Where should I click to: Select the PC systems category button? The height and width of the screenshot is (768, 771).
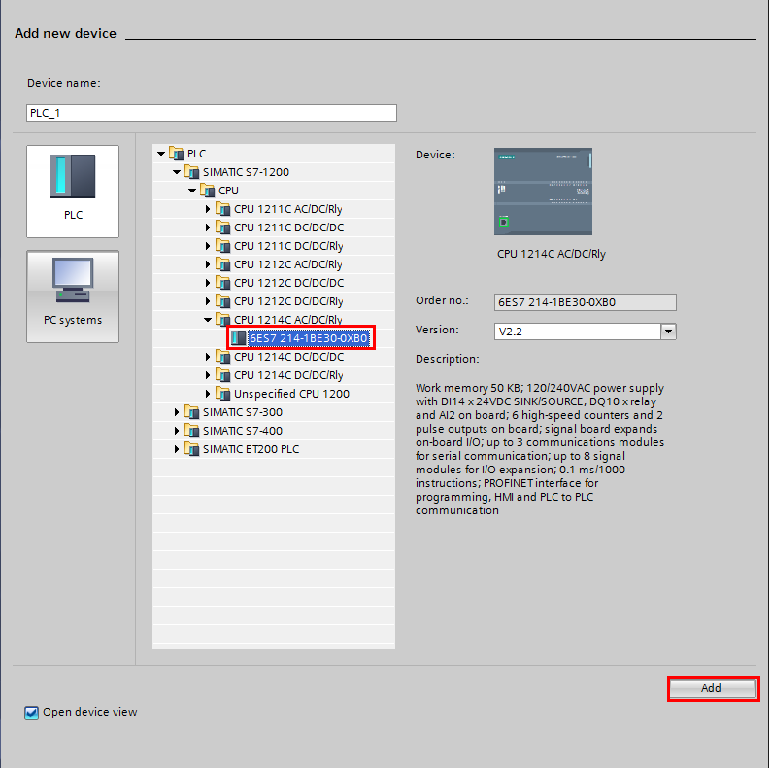73,297
